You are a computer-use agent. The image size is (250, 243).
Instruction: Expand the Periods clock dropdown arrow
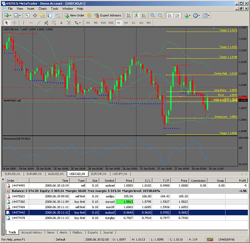199,16
